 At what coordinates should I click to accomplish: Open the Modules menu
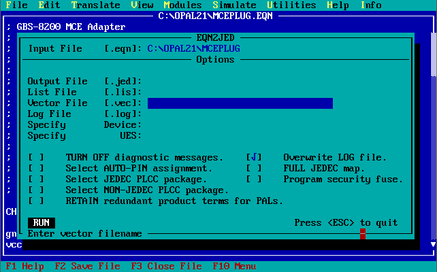point(183,5)
